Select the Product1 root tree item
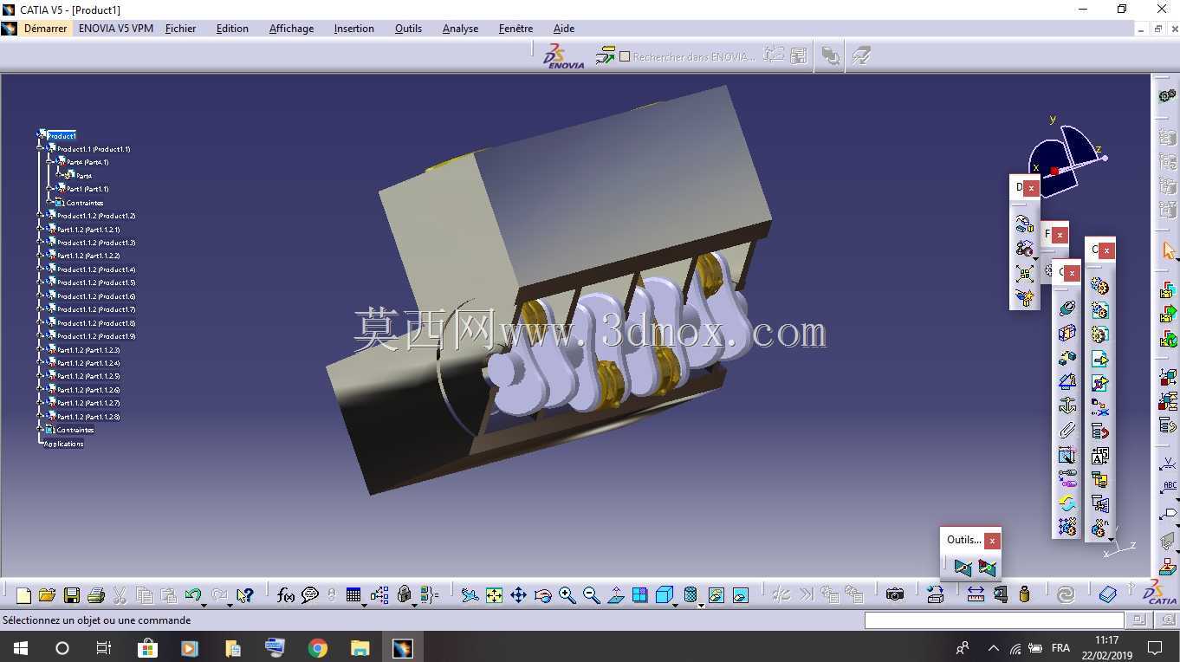Image resolution: width=1180 pixels, height=662 pixels. coord(62,136)
